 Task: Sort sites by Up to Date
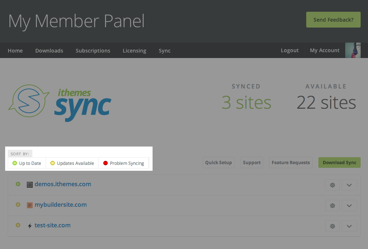click(x=27, y=163)
